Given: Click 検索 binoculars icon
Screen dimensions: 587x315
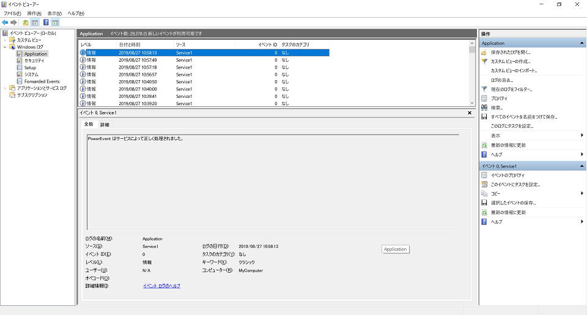Looking at the screenshot, I should tap(484, 108).
